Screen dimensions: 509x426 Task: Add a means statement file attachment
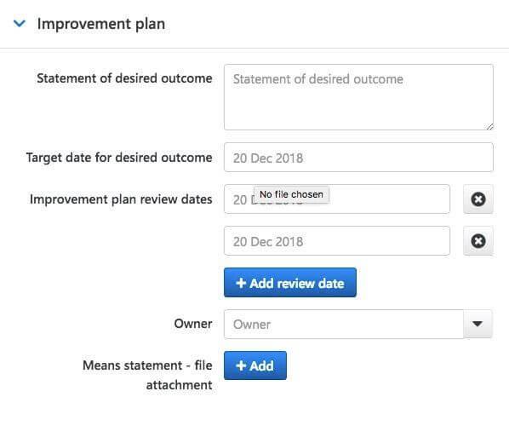tap(255, 366)
